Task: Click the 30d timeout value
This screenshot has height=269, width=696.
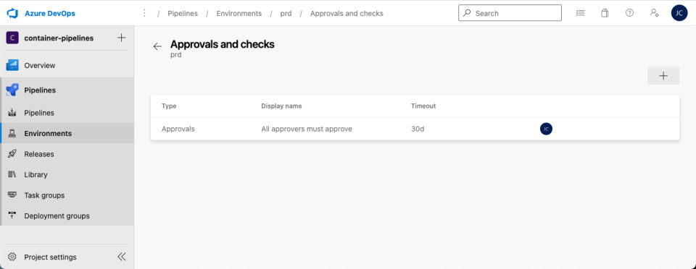Action: coord(418,129)
